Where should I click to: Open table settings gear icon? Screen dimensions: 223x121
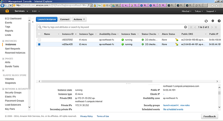pos(212,21)
